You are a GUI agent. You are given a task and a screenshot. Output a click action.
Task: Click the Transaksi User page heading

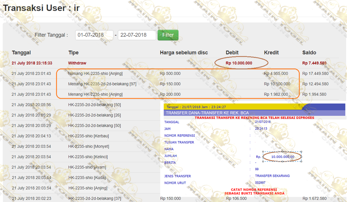coord(41,8)
